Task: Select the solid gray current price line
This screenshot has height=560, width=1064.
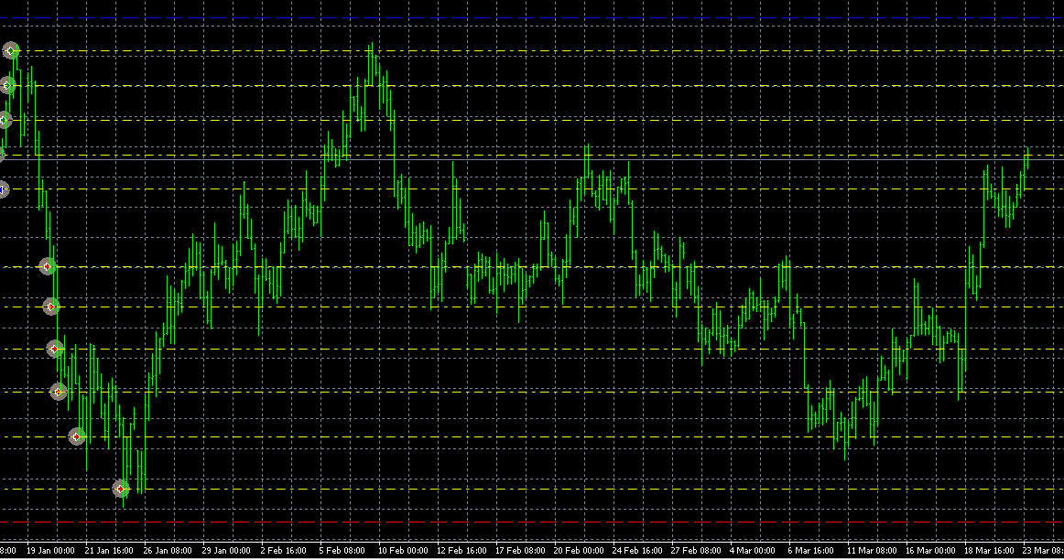Action: (x=532, y=160)
